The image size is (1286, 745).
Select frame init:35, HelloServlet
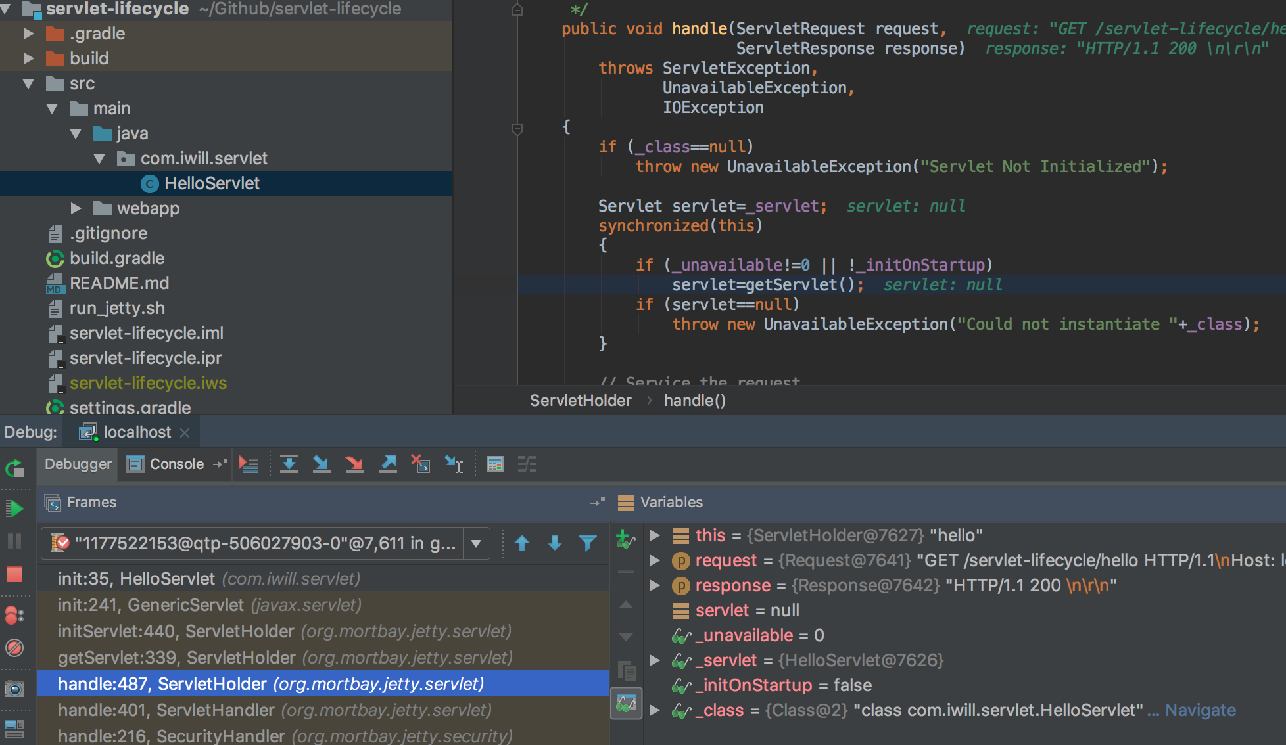coord(322,579)
